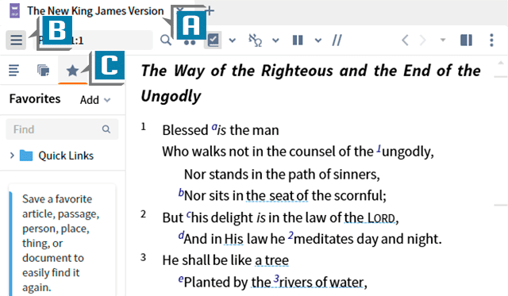Click footnote link before 'ungodly'
Viewport: 508px width, 296px height.
(379, 148)
